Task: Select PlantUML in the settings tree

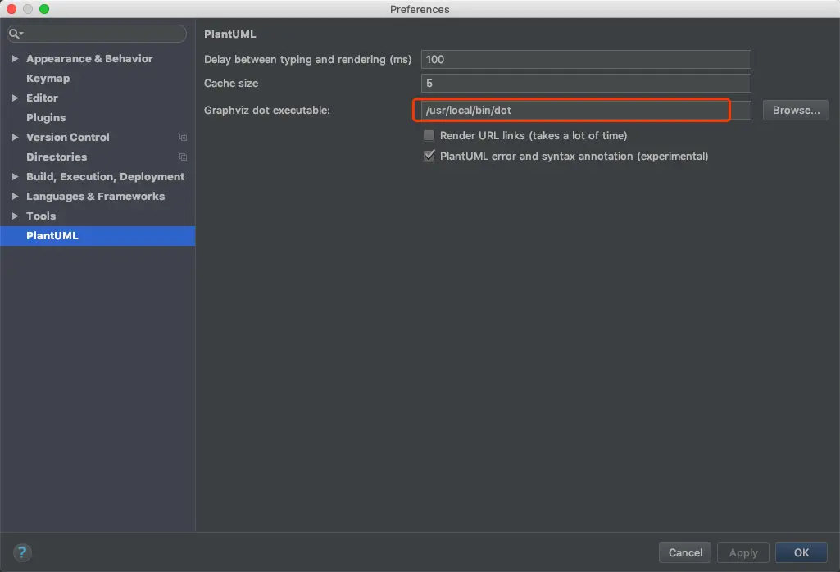Action: (x=98, y=236)
